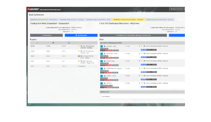Click the 'Reallocate all' button
The width and height of the screenshot is (211, 122).
[46, 35]
